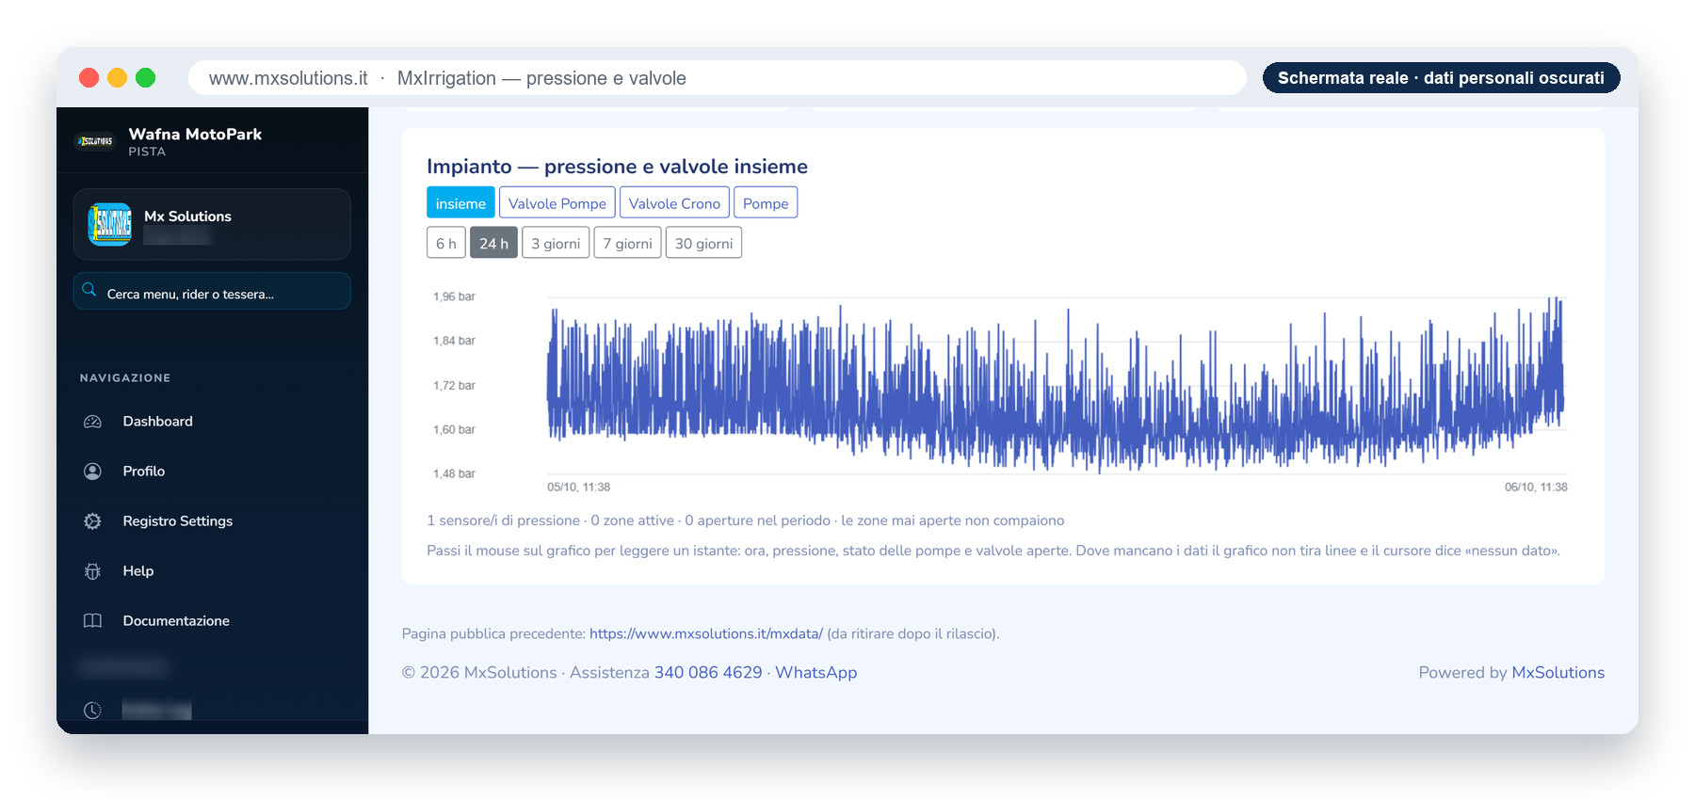1695x800 pixels.
Task: Click the 'Impianto — pressione e valvole insieme' heading
Action: [x=617, y=167]
